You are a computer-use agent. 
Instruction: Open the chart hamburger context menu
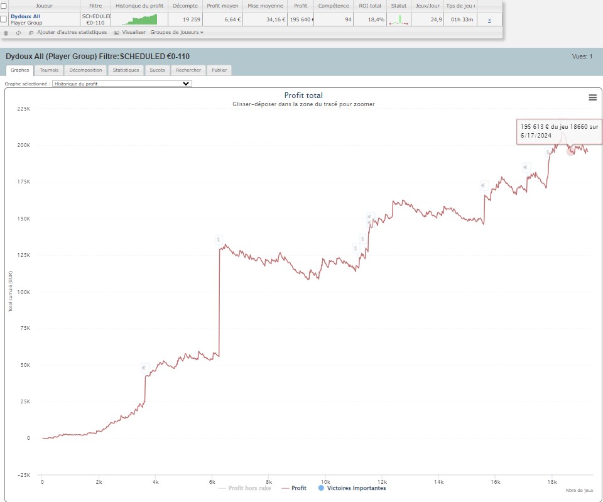pos(592,98)
